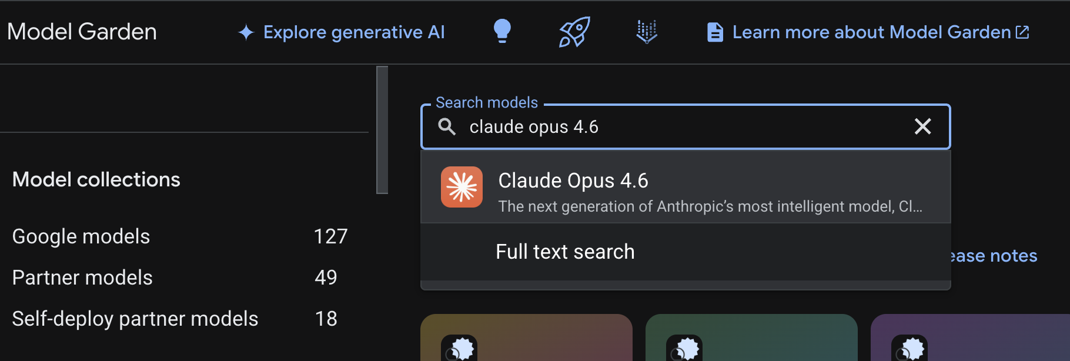Image resolution: width=1070 pixels, height=361 pixels.
Task: Select the Self-deploy partner models collection
Action: pos(135,319)
